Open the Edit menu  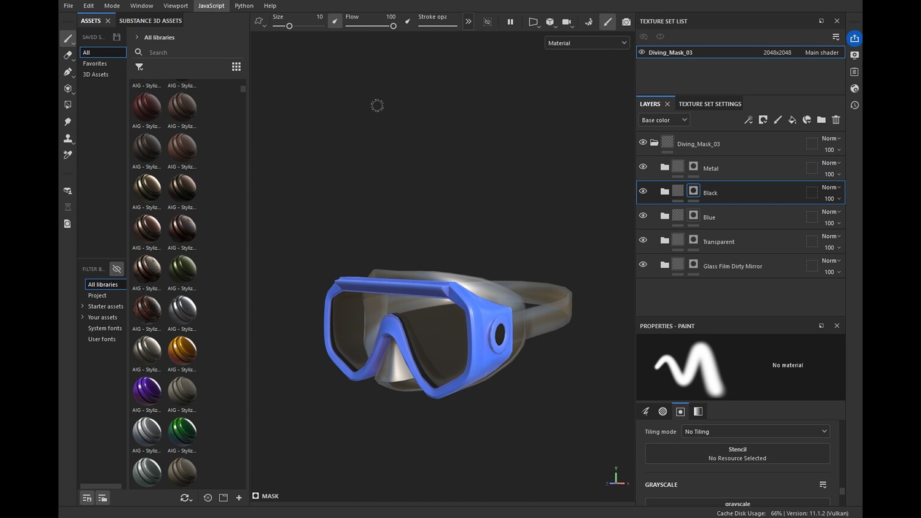[89, 6]
